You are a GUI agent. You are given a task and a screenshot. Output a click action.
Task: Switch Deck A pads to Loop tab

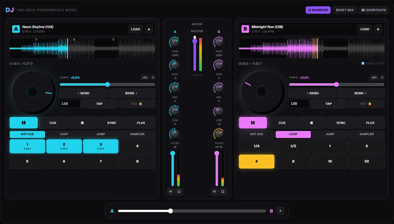[64, 134]
